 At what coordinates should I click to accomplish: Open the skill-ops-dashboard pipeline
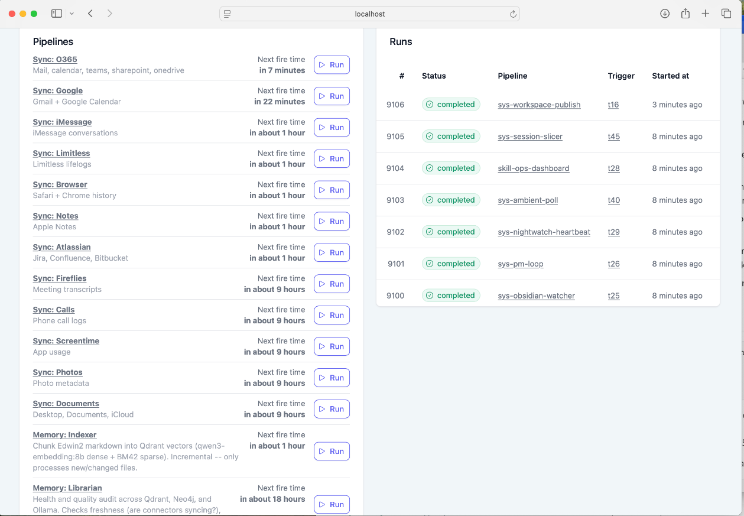(533, 168)
